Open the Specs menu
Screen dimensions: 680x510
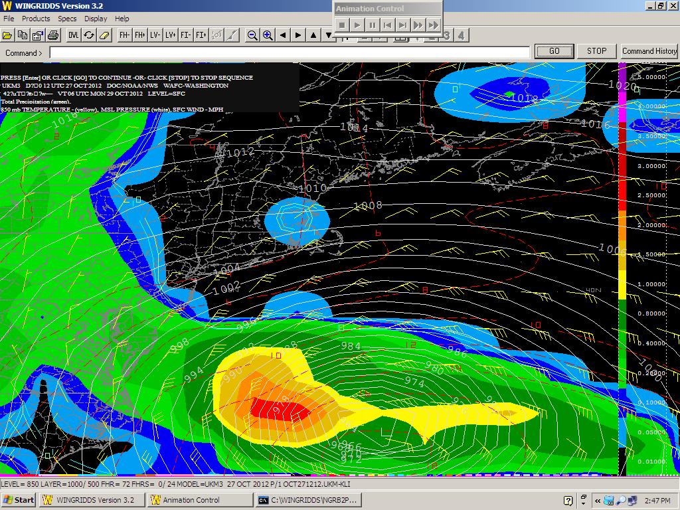[x=67, y=19]
